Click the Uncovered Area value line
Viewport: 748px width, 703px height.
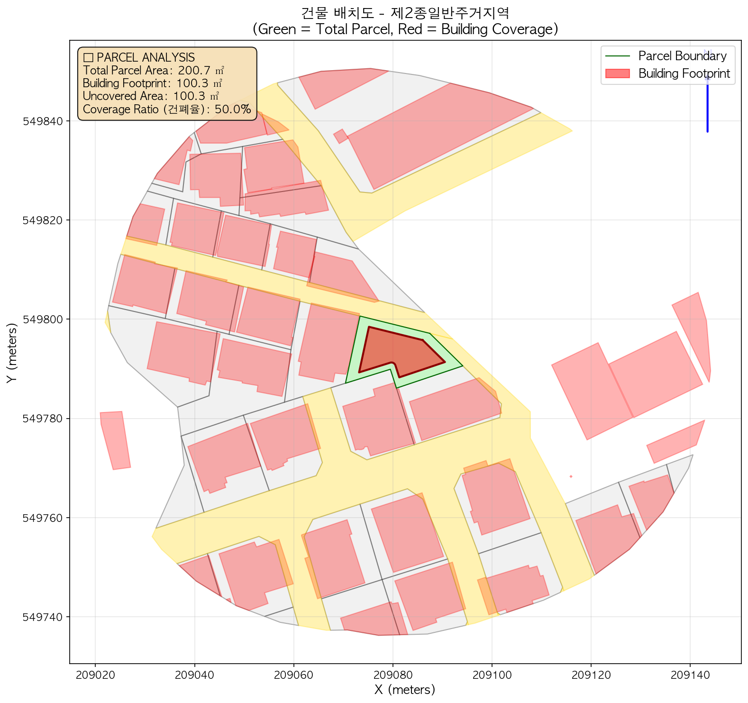pos(151,96)
